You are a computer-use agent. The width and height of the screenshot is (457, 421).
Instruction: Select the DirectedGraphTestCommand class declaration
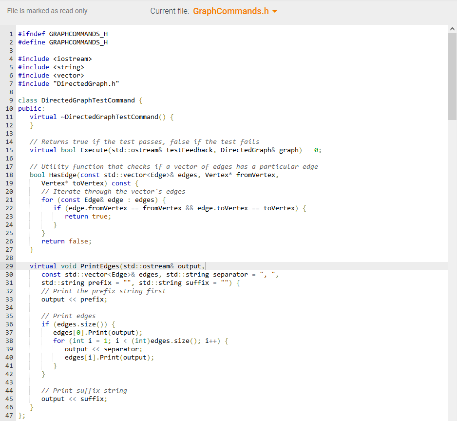(x=80, y=100)
